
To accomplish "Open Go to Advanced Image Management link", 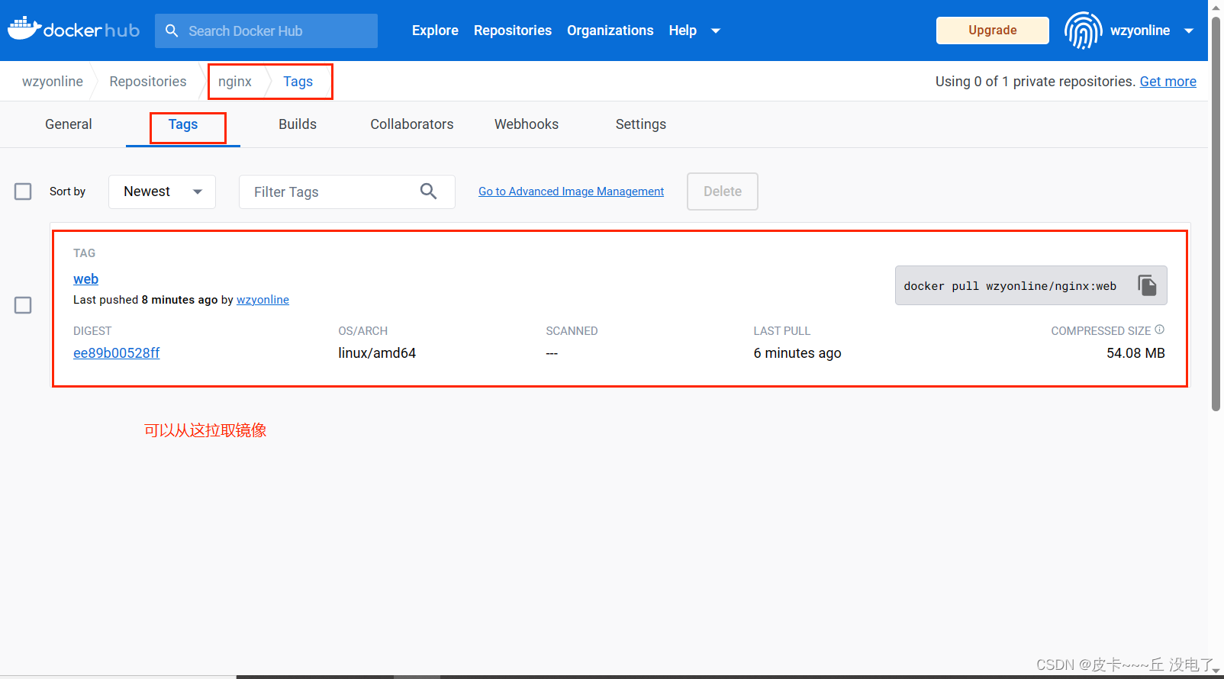I will (572, 191).
